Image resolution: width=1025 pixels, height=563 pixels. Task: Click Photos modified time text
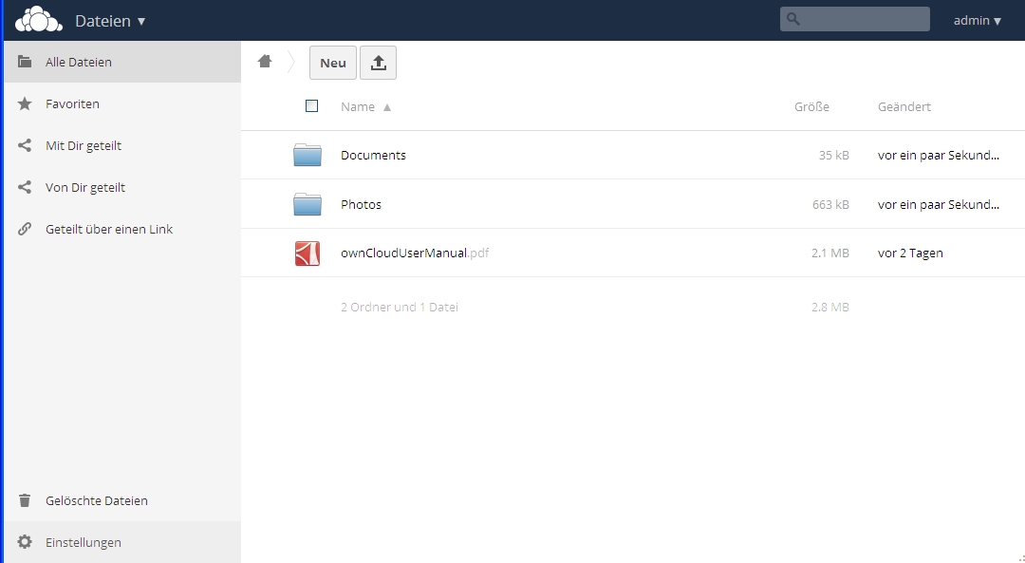[938, 204]
